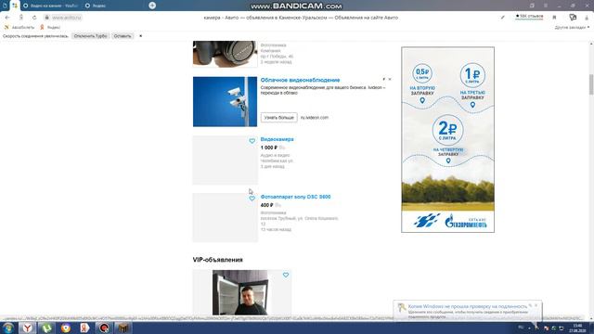The height and width of the screenshot is (334, 594).
Task: Click the Узнать больше button
Action: [x=278, y=118]
